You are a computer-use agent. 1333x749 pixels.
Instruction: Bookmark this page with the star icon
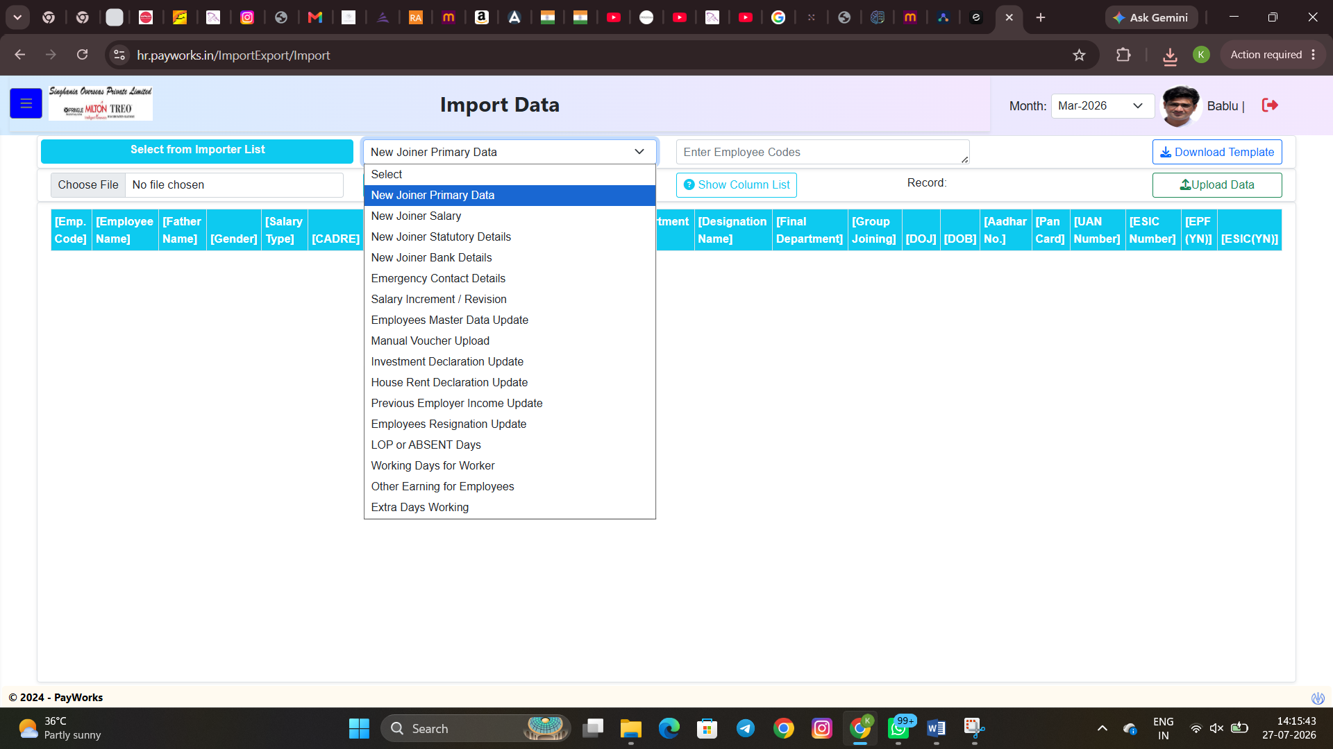[1079, 55]
